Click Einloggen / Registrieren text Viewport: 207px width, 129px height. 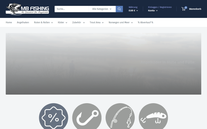point(160,7)
